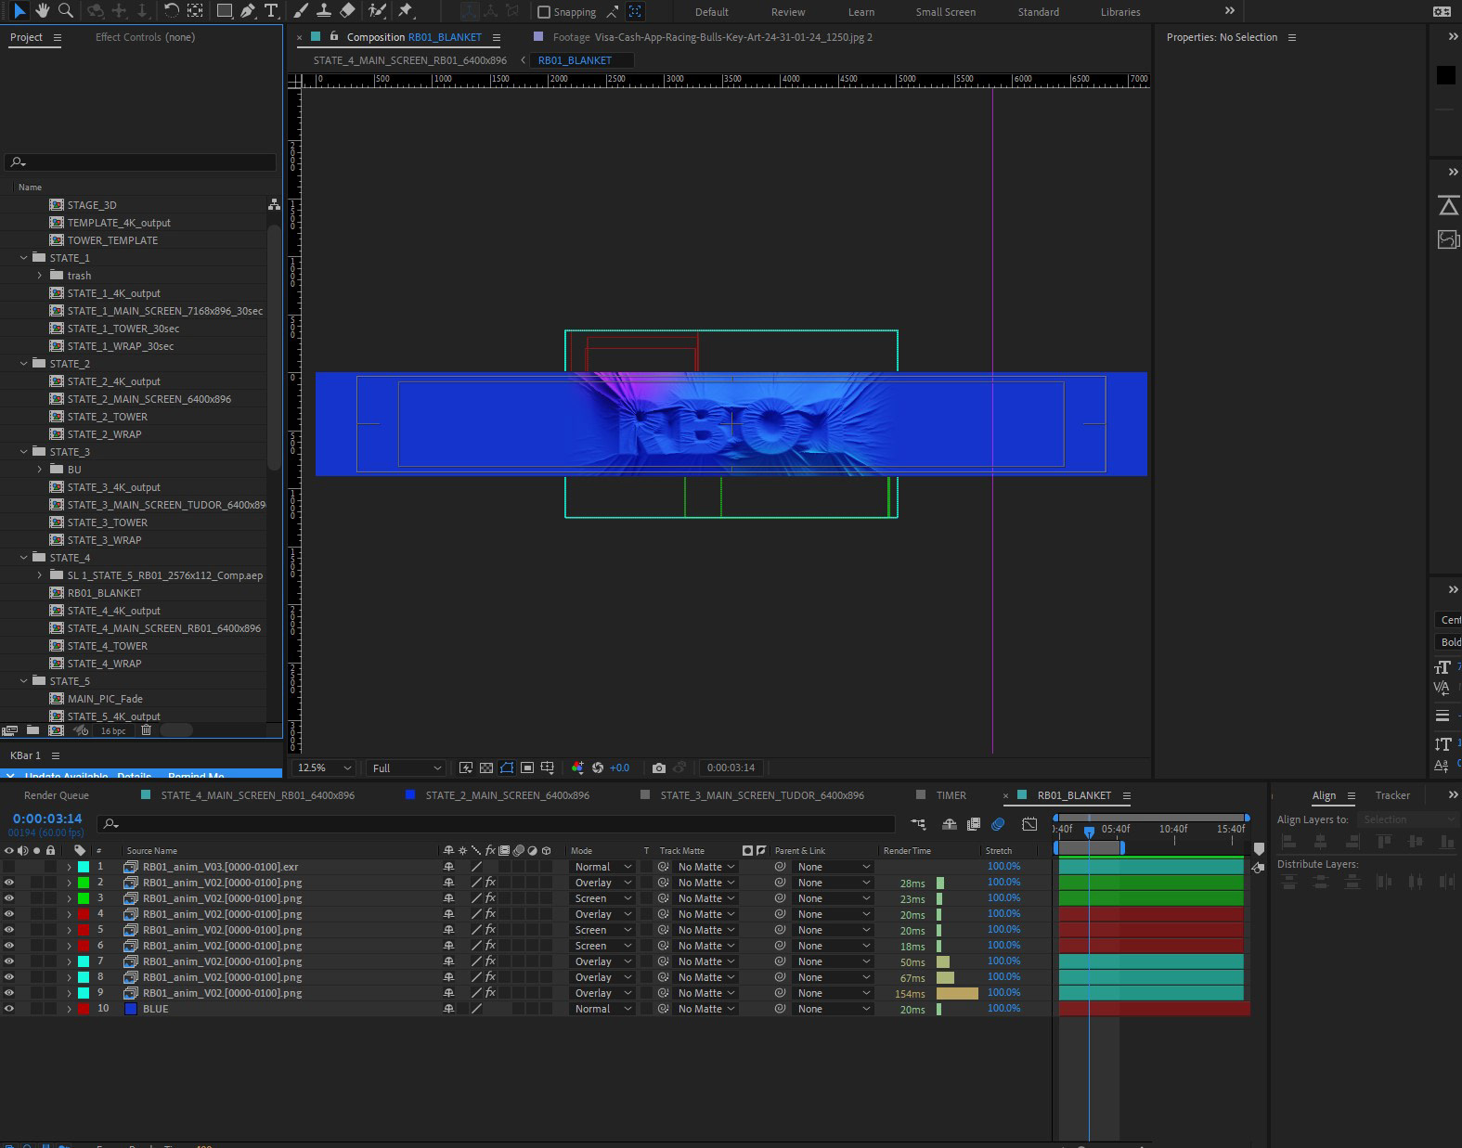Select the Rectangle shape tool

tap(225, 10)
